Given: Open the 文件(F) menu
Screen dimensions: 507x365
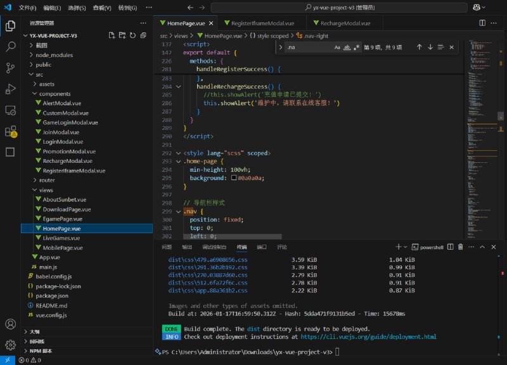Looking at the screenshot, I should [27, 8].
